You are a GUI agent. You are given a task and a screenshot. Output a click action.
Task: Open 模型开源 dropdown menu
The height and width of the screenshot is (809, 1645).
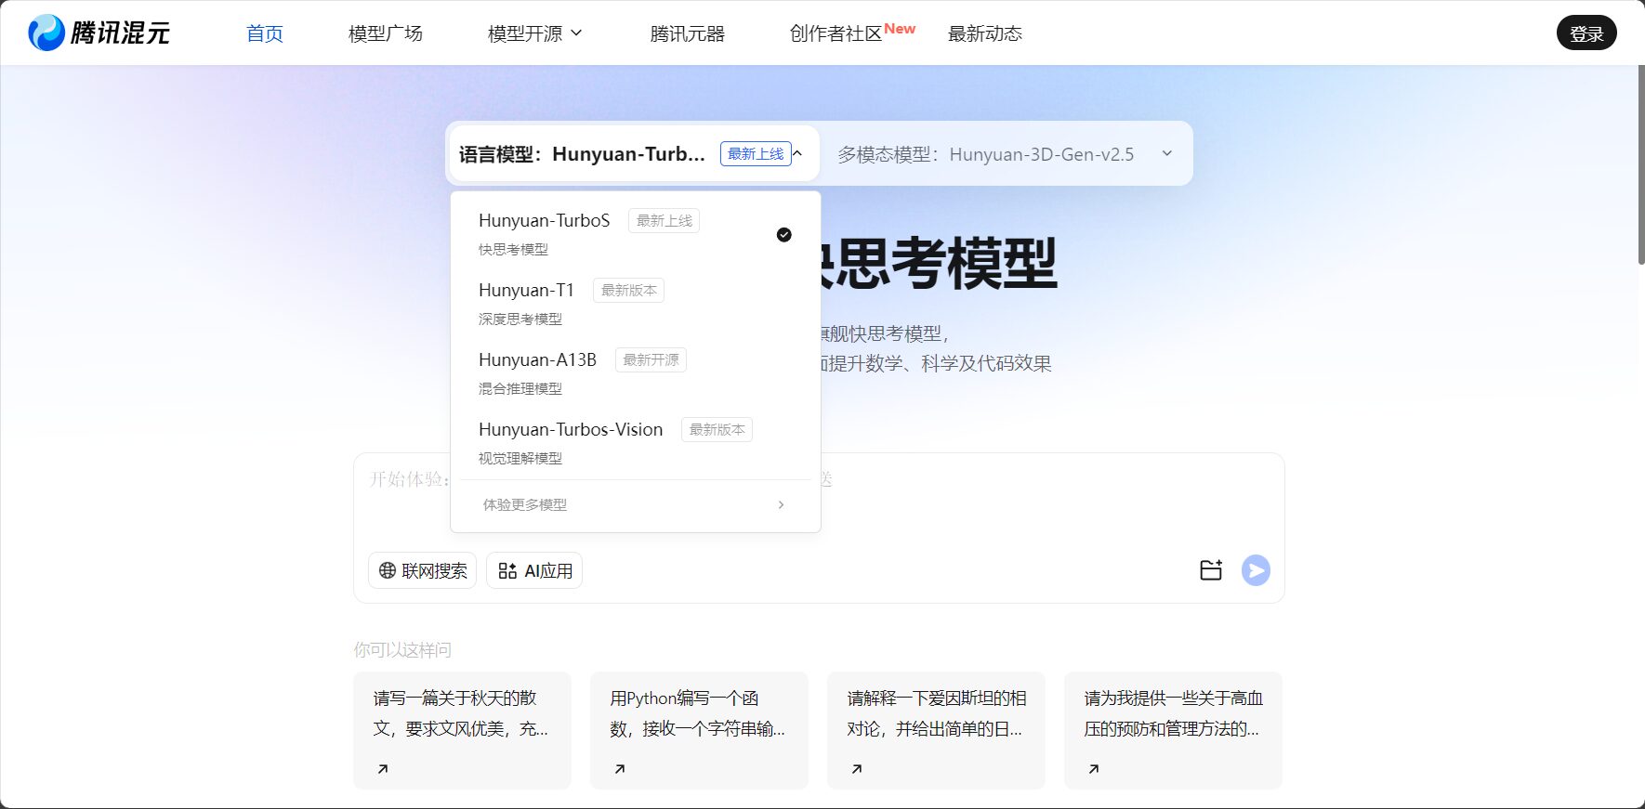(x=534, y=33)
